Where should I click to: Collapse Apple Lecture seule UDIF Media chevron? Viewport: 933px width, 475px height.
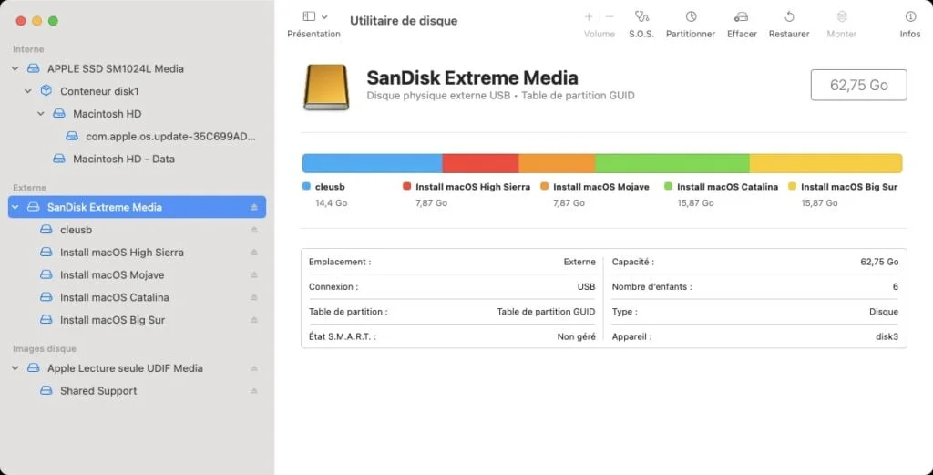coord(15,368)
